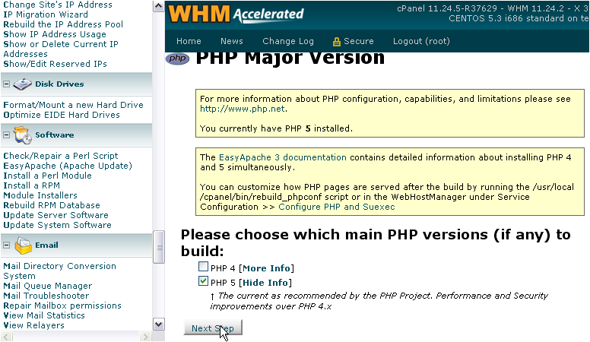Click the PHP logo icon beside heading
Viewport: 590px width, 342px height.
point(177,59)
